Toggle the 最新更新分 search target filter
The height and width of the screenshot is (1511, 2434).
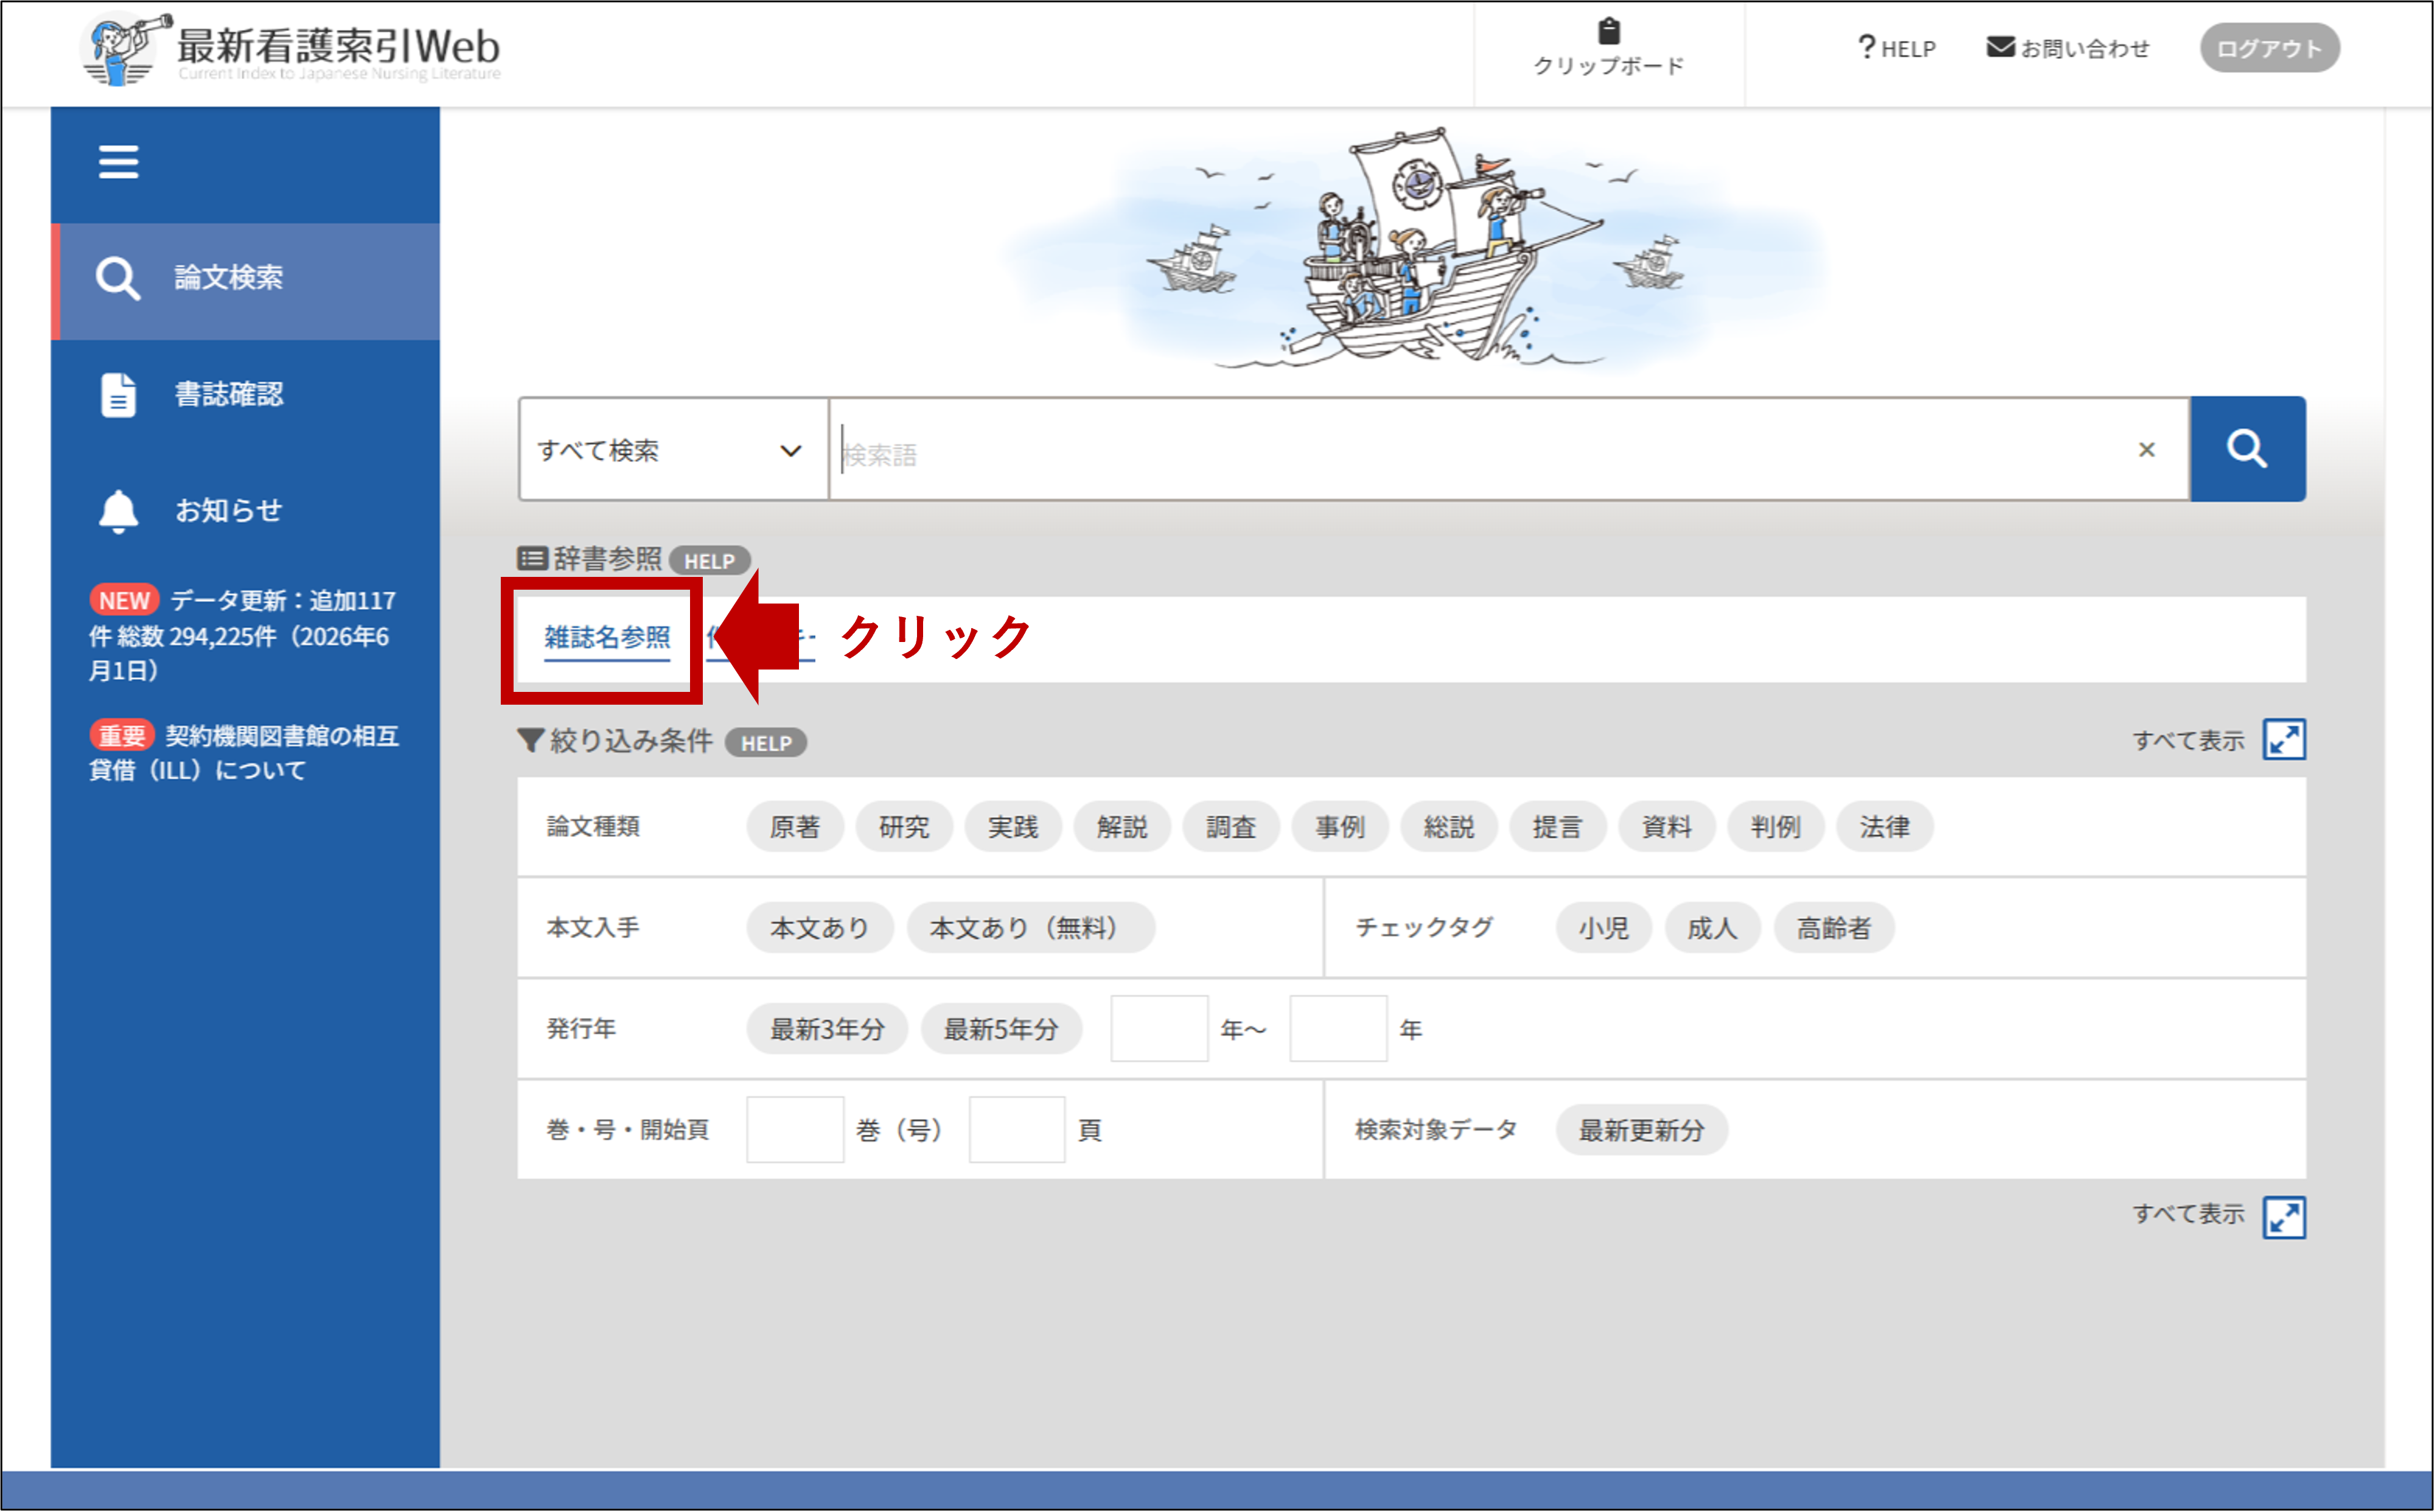tap(1641, 1130)
